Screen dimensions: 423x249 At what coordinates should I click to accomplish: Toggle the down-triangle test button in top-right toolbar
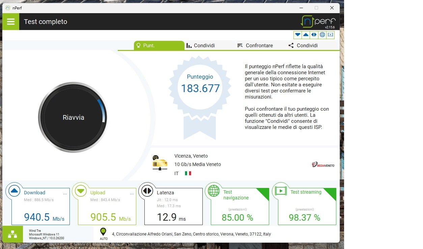[298, 35]
